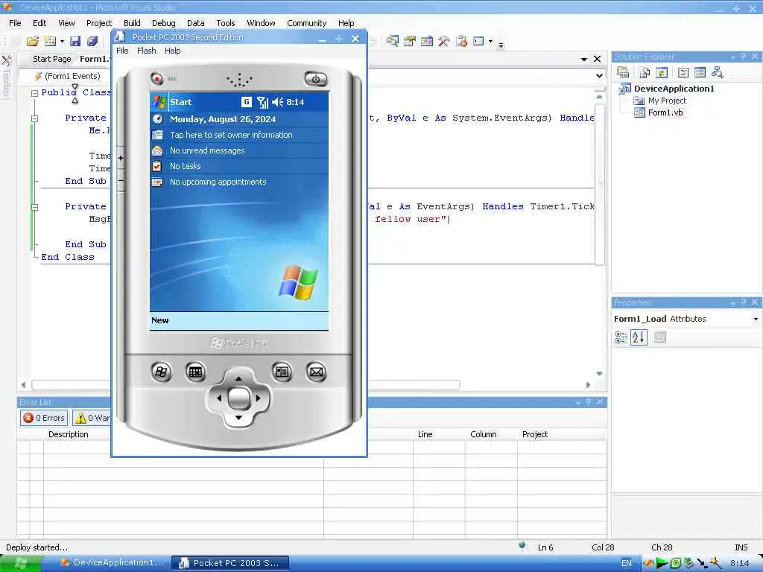Open emulator window File menu
Viewport: 763px width, 572px height.
tap(122, 51)
